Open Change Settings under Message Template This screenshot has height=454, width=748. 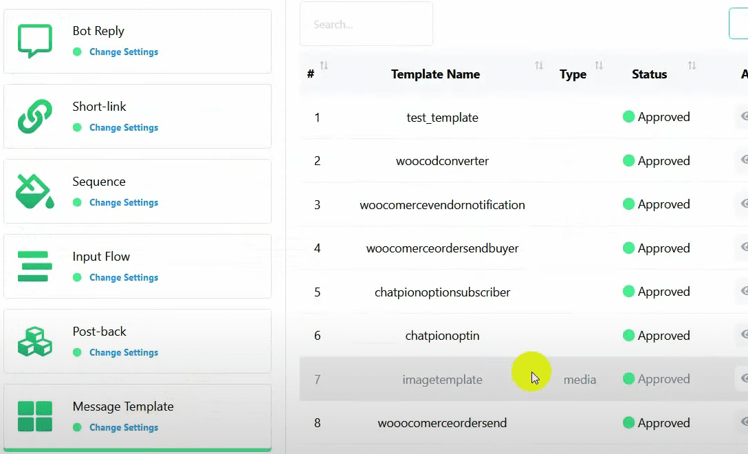pyautogui.click(x=124, y=428)
